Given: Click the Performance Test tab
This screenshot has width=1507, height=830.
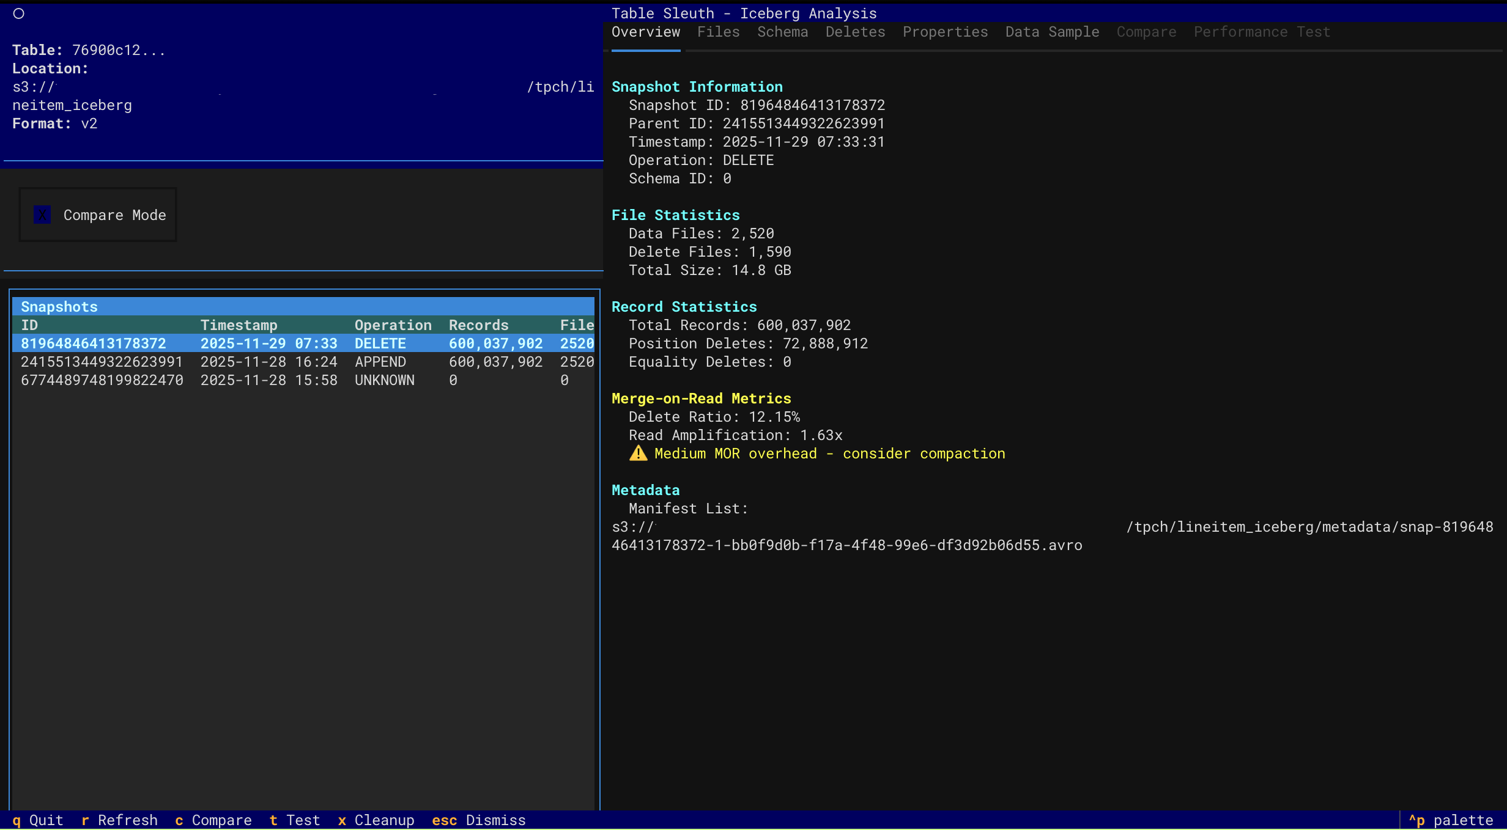Looking at the screenshot, I should click(1261, 32).
